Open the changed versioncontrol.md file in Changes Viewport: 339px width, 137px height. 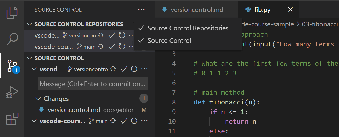pyautogui.click(x=74, y=110)
